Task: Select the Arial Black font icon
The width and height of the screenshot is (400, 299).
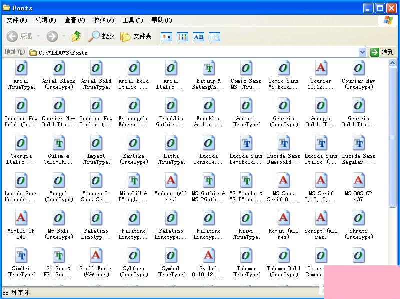Action: pos(59,68)
